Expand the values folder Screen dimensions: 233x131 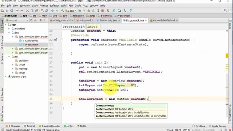[13, 73]
